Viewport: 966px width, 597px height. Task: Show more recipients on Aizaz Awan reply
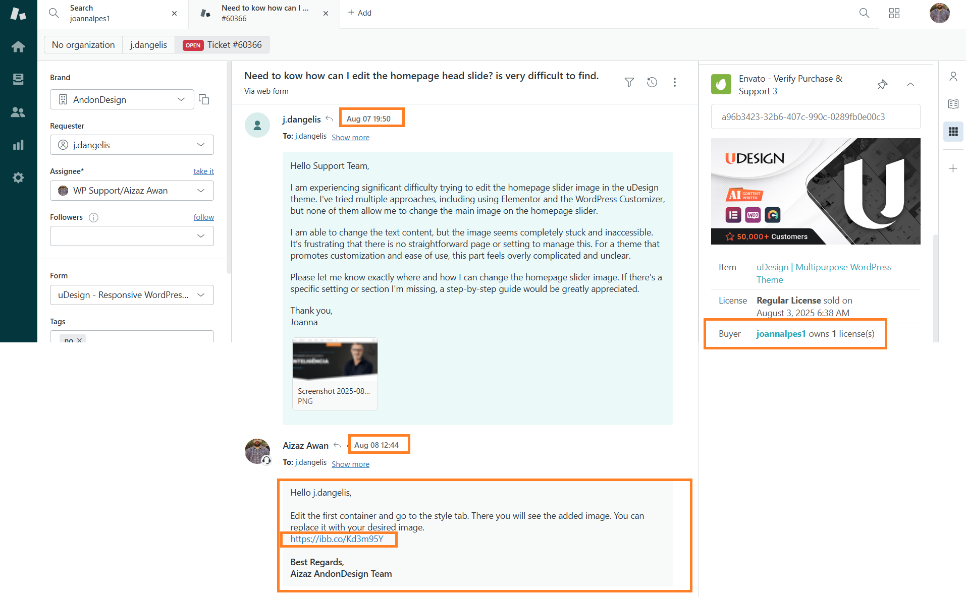[x=350, y=464]
